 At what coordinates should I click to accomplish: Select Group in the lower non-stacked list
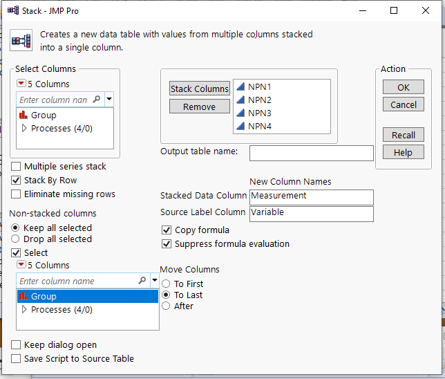(x=44, y=297)
